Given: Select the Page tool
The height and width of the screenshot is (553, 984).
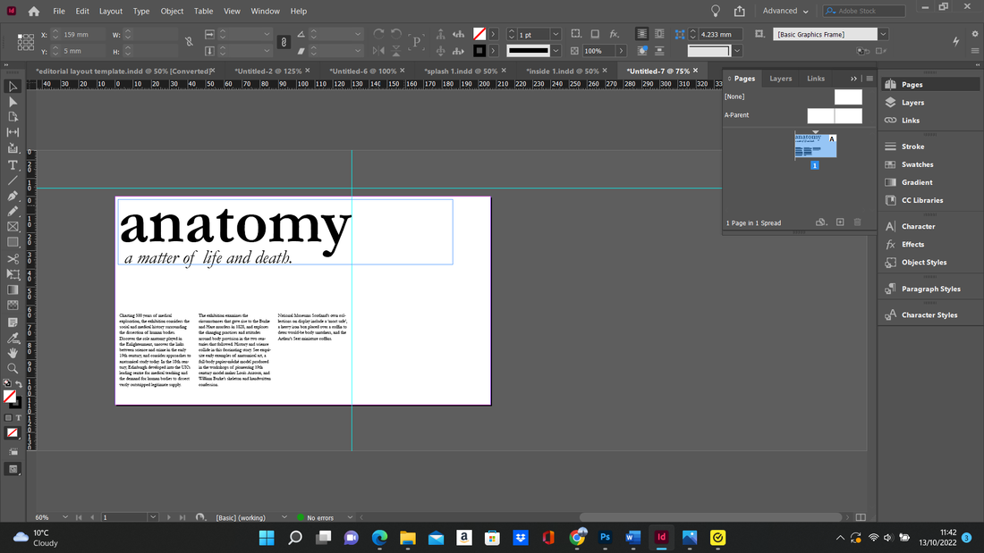Looking at the screenshot, I should (x=13, y=117).
